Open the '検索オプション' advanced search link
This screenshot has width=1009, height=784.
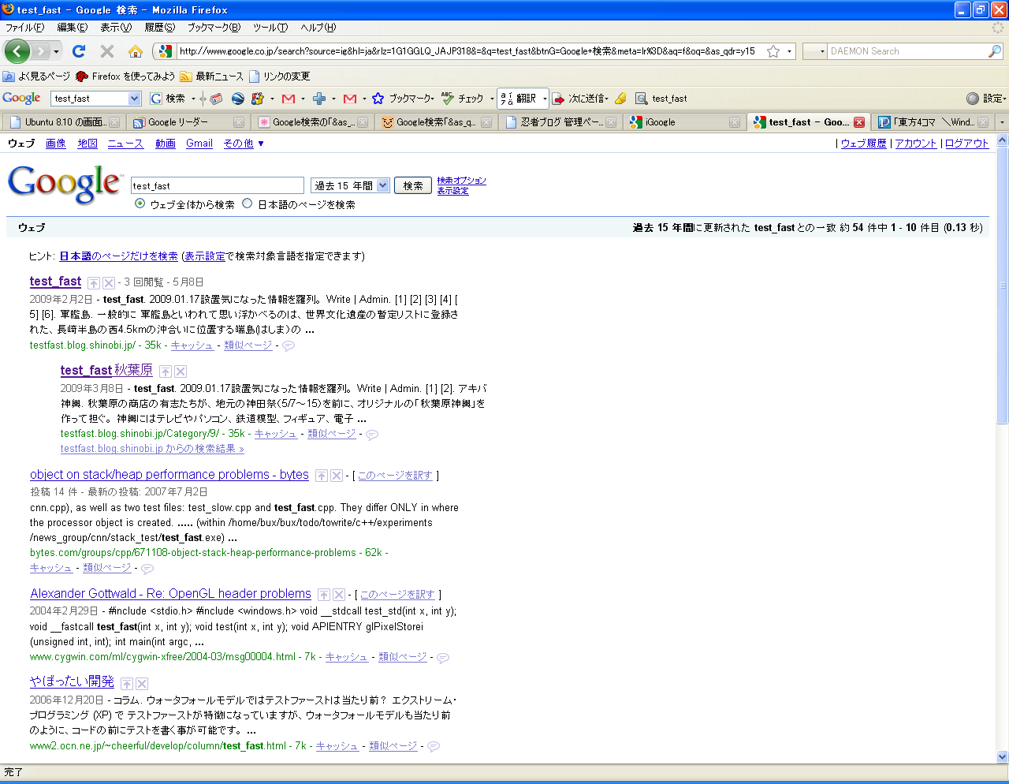pyautogui.click(x=462, y=181)
